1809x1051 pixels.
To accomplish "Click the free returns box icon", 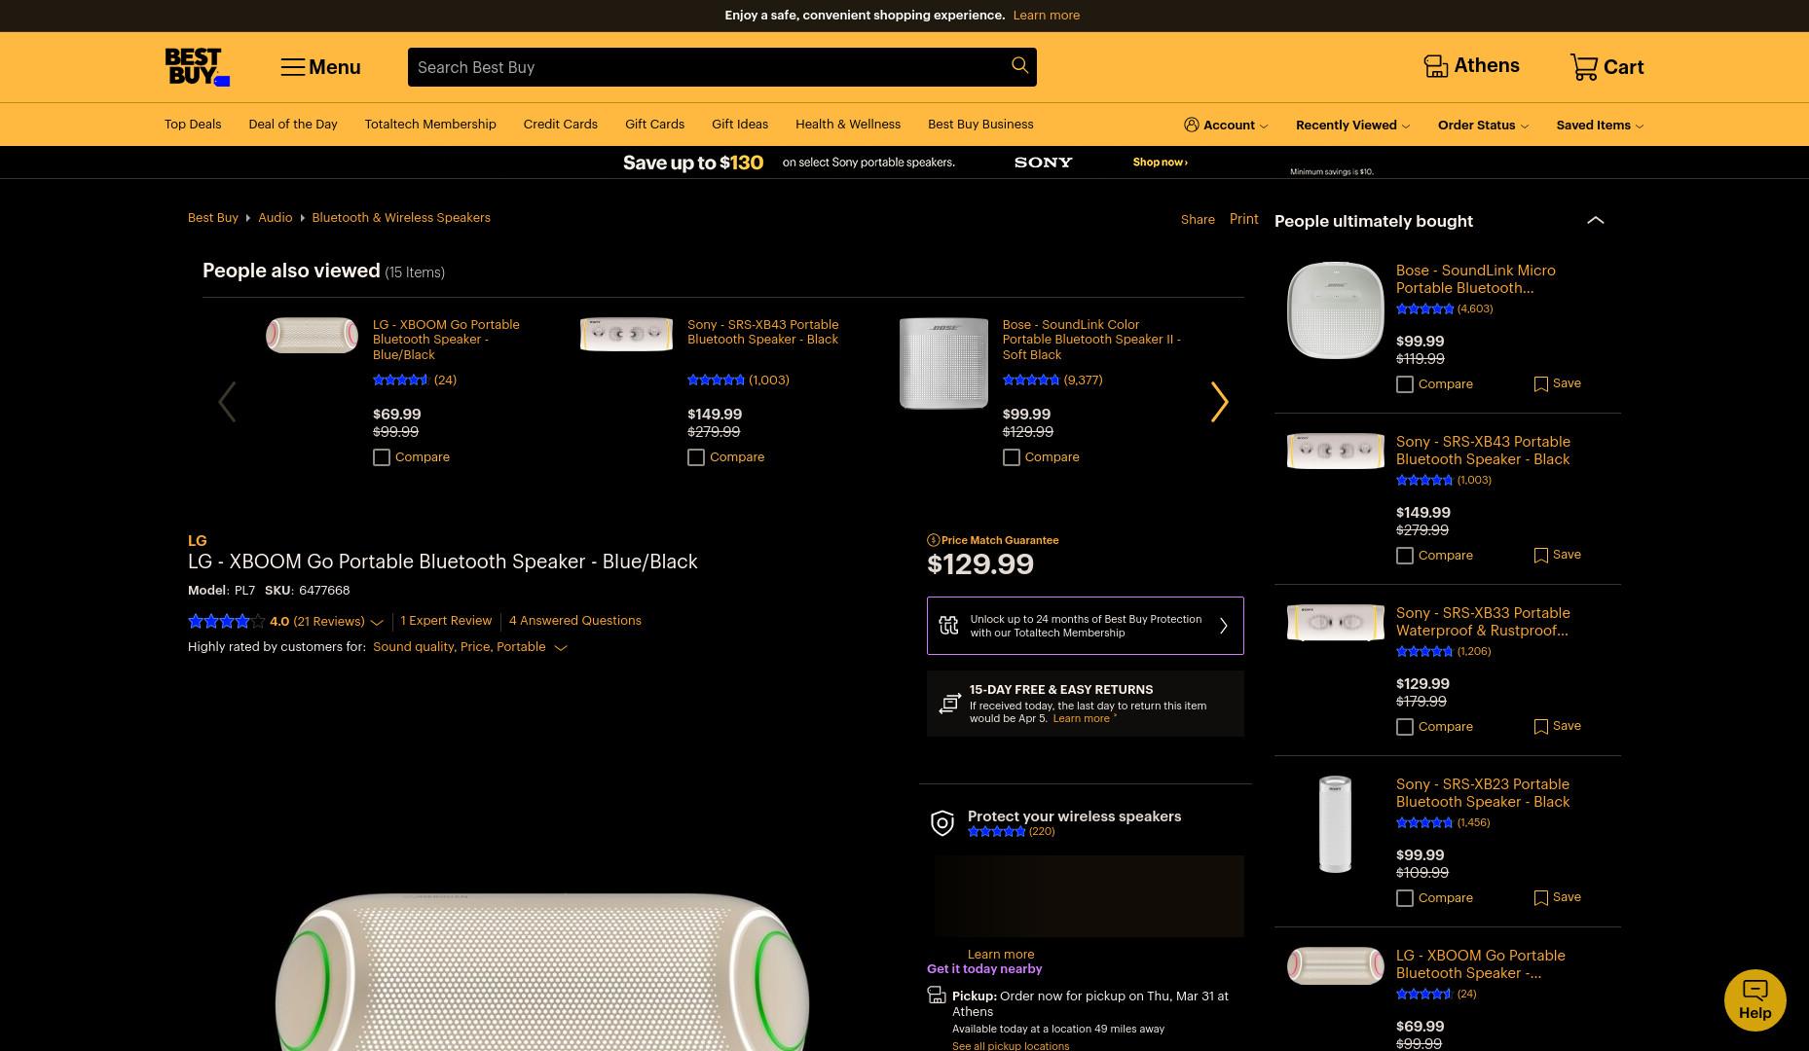I will pyautogui.click(x=949, y=704).
